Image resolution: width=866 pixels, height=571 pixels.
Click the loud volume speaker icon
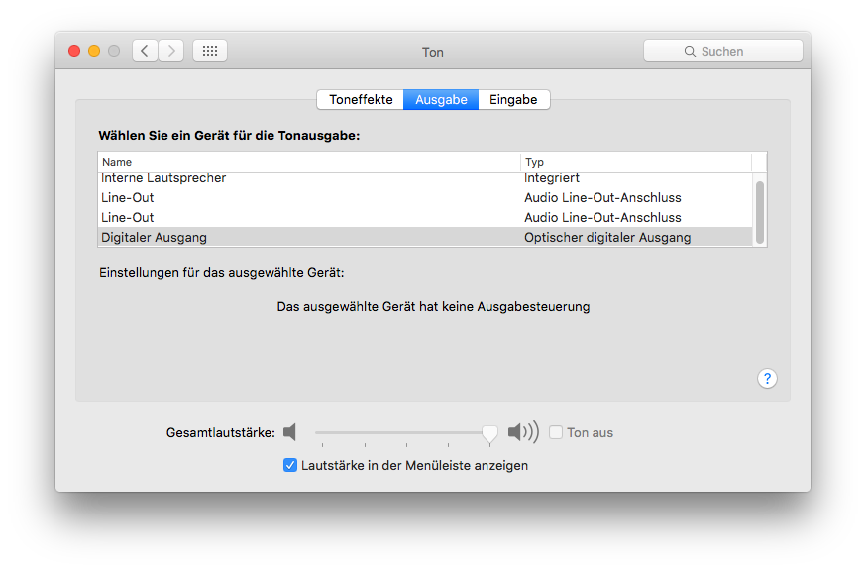pyautogui.click(x=523, y=432)
